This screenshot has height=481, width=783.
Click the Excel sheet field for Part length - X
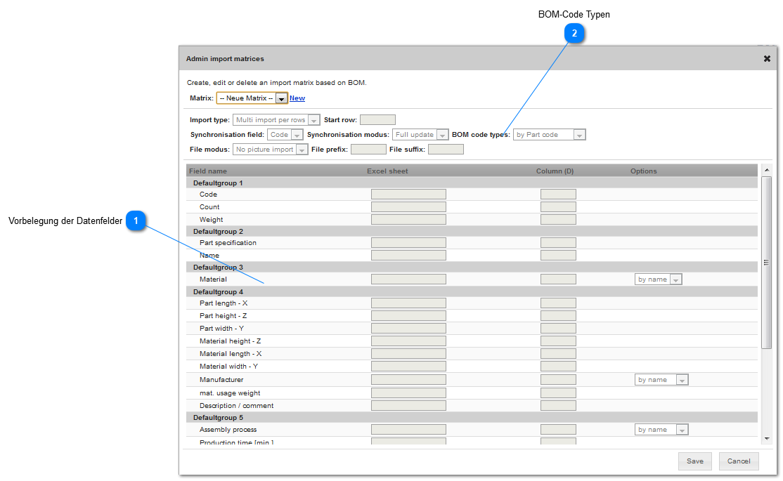pyautogui.click(x=408, y=303)
